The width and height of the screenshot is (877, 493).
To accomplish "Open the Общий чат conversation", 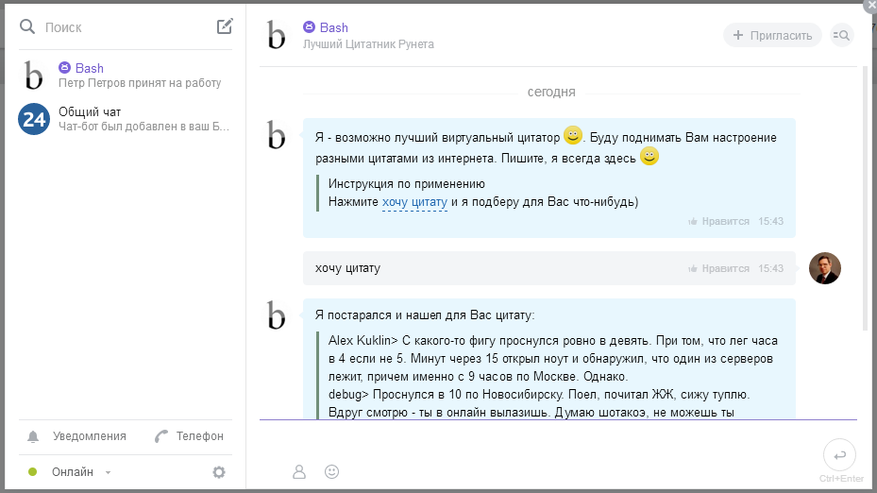I will tap(123, 118).
